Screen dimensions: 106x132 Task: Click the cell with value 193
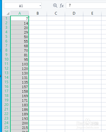pos(20,118)
